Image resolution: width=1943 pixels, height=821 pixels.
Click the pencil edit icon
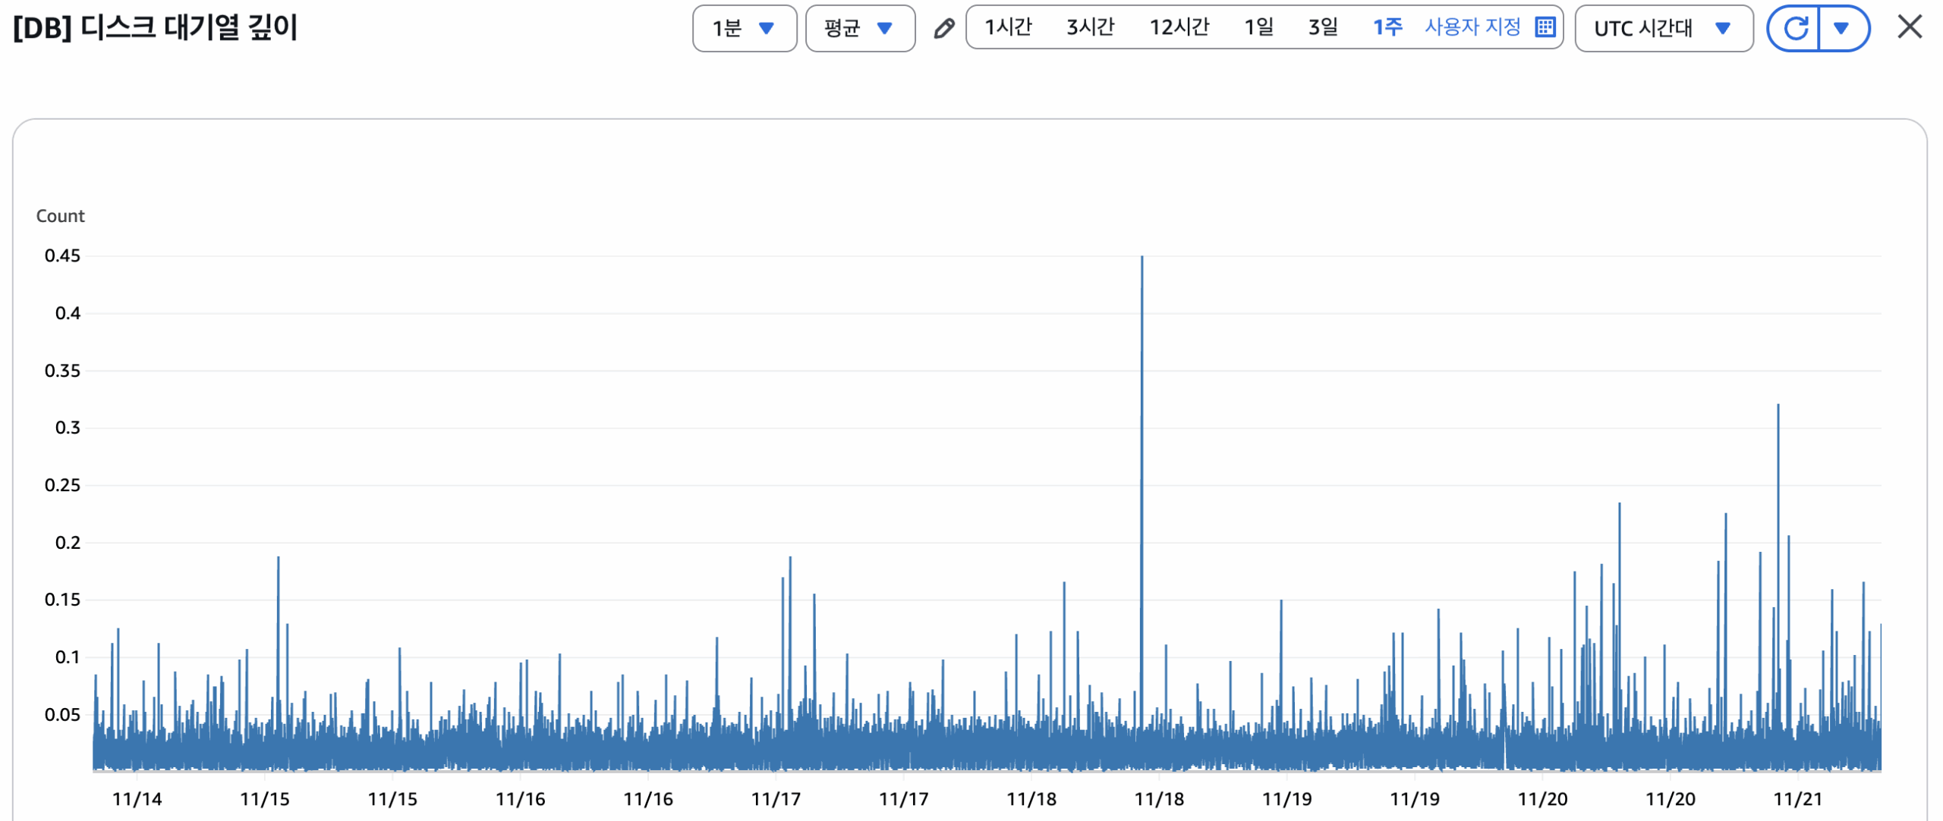pyautogui.click(x=943, y=29)
